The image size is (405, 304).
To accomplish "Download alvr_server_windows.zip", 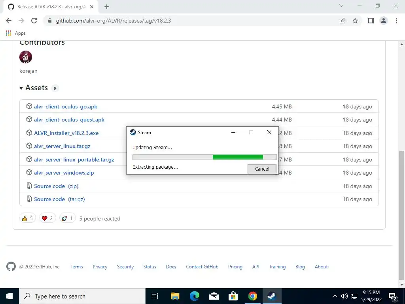I will pyautogui.click(x=64, y=173).
